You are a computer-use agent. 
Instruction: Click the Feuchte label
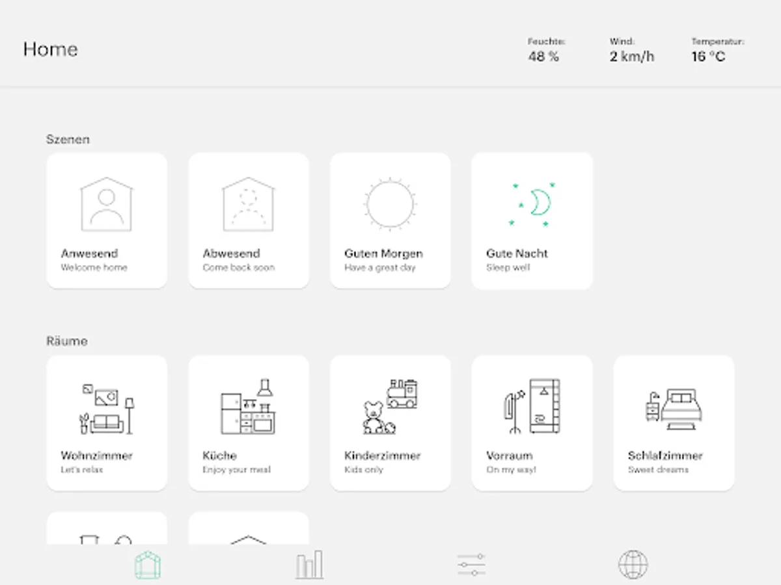pyautogui.click(x=546, y=42)
